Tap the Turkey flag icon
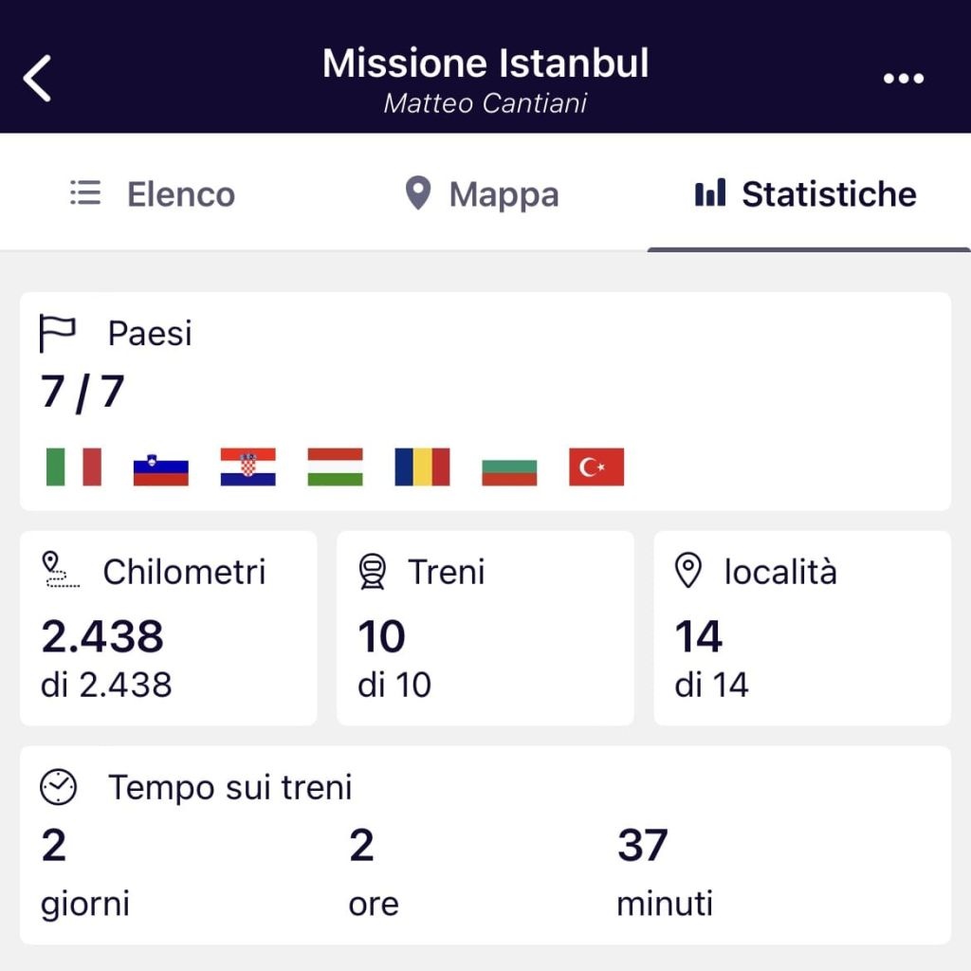 [x=596, y=467]
